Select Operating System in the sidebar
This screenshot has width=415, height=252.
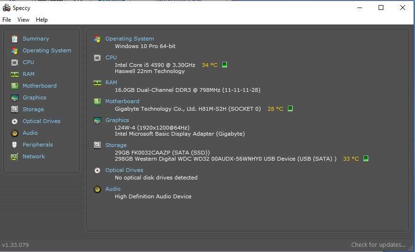(x=47, y=51)
